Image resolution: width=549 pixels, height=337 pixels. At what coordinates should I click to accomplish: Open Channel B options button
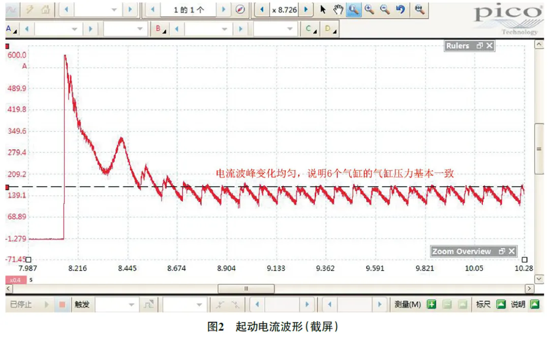tap(161, 29)
